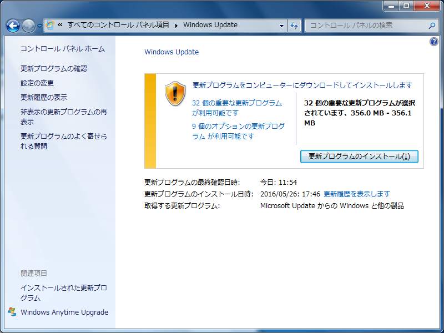
Task: Click 更新プログラムの確認 in the sidebar
Action: pos(54,68)
